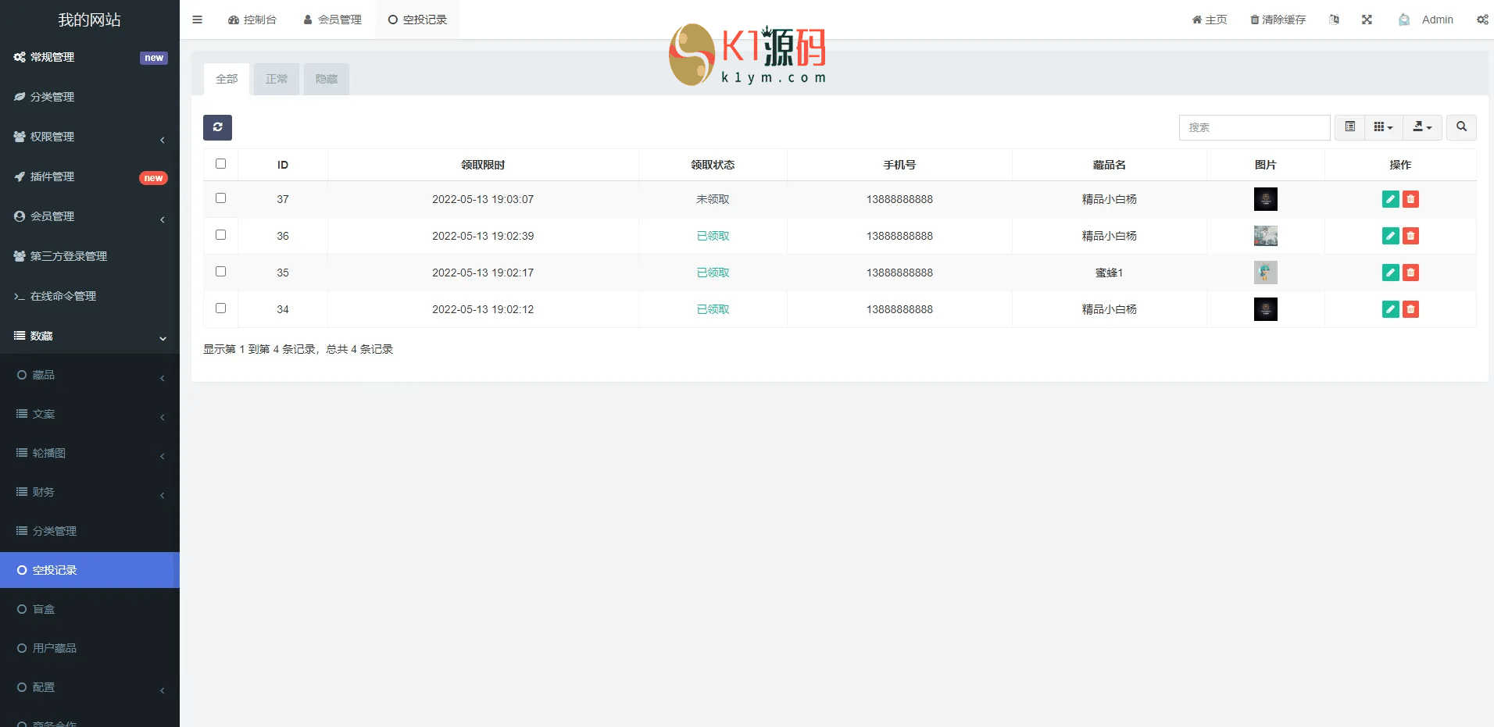Open the 会员管理 tab in top bar
This screenshot has height=727, width=1494.
click(332, 20)
